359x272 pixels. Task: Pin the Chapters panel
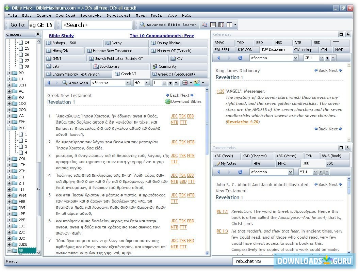38,34
